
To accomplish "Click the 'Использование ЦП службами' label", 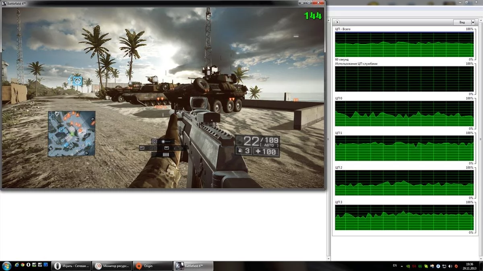I will point(356,63).
